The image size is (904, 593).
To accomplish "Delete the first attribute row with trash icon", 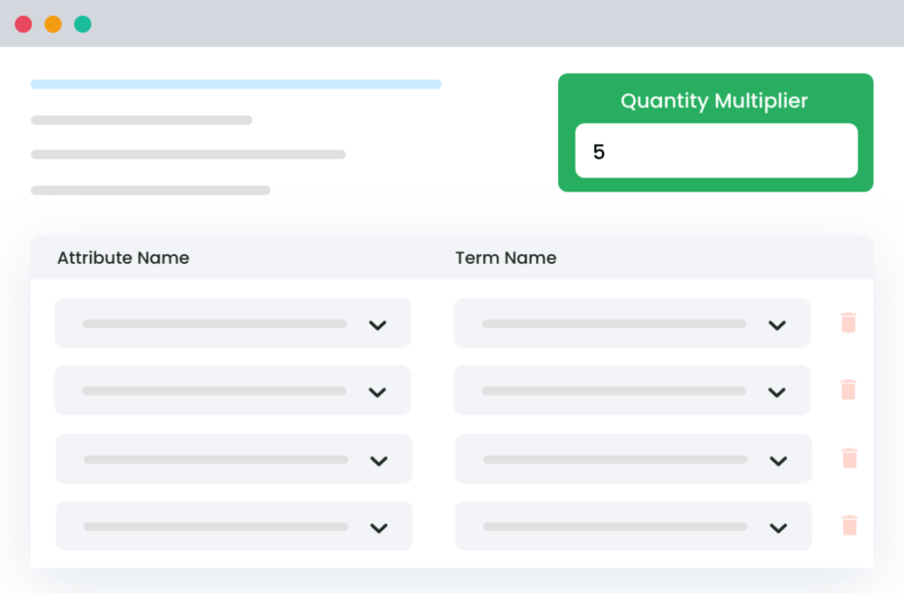I will point(848,323).
